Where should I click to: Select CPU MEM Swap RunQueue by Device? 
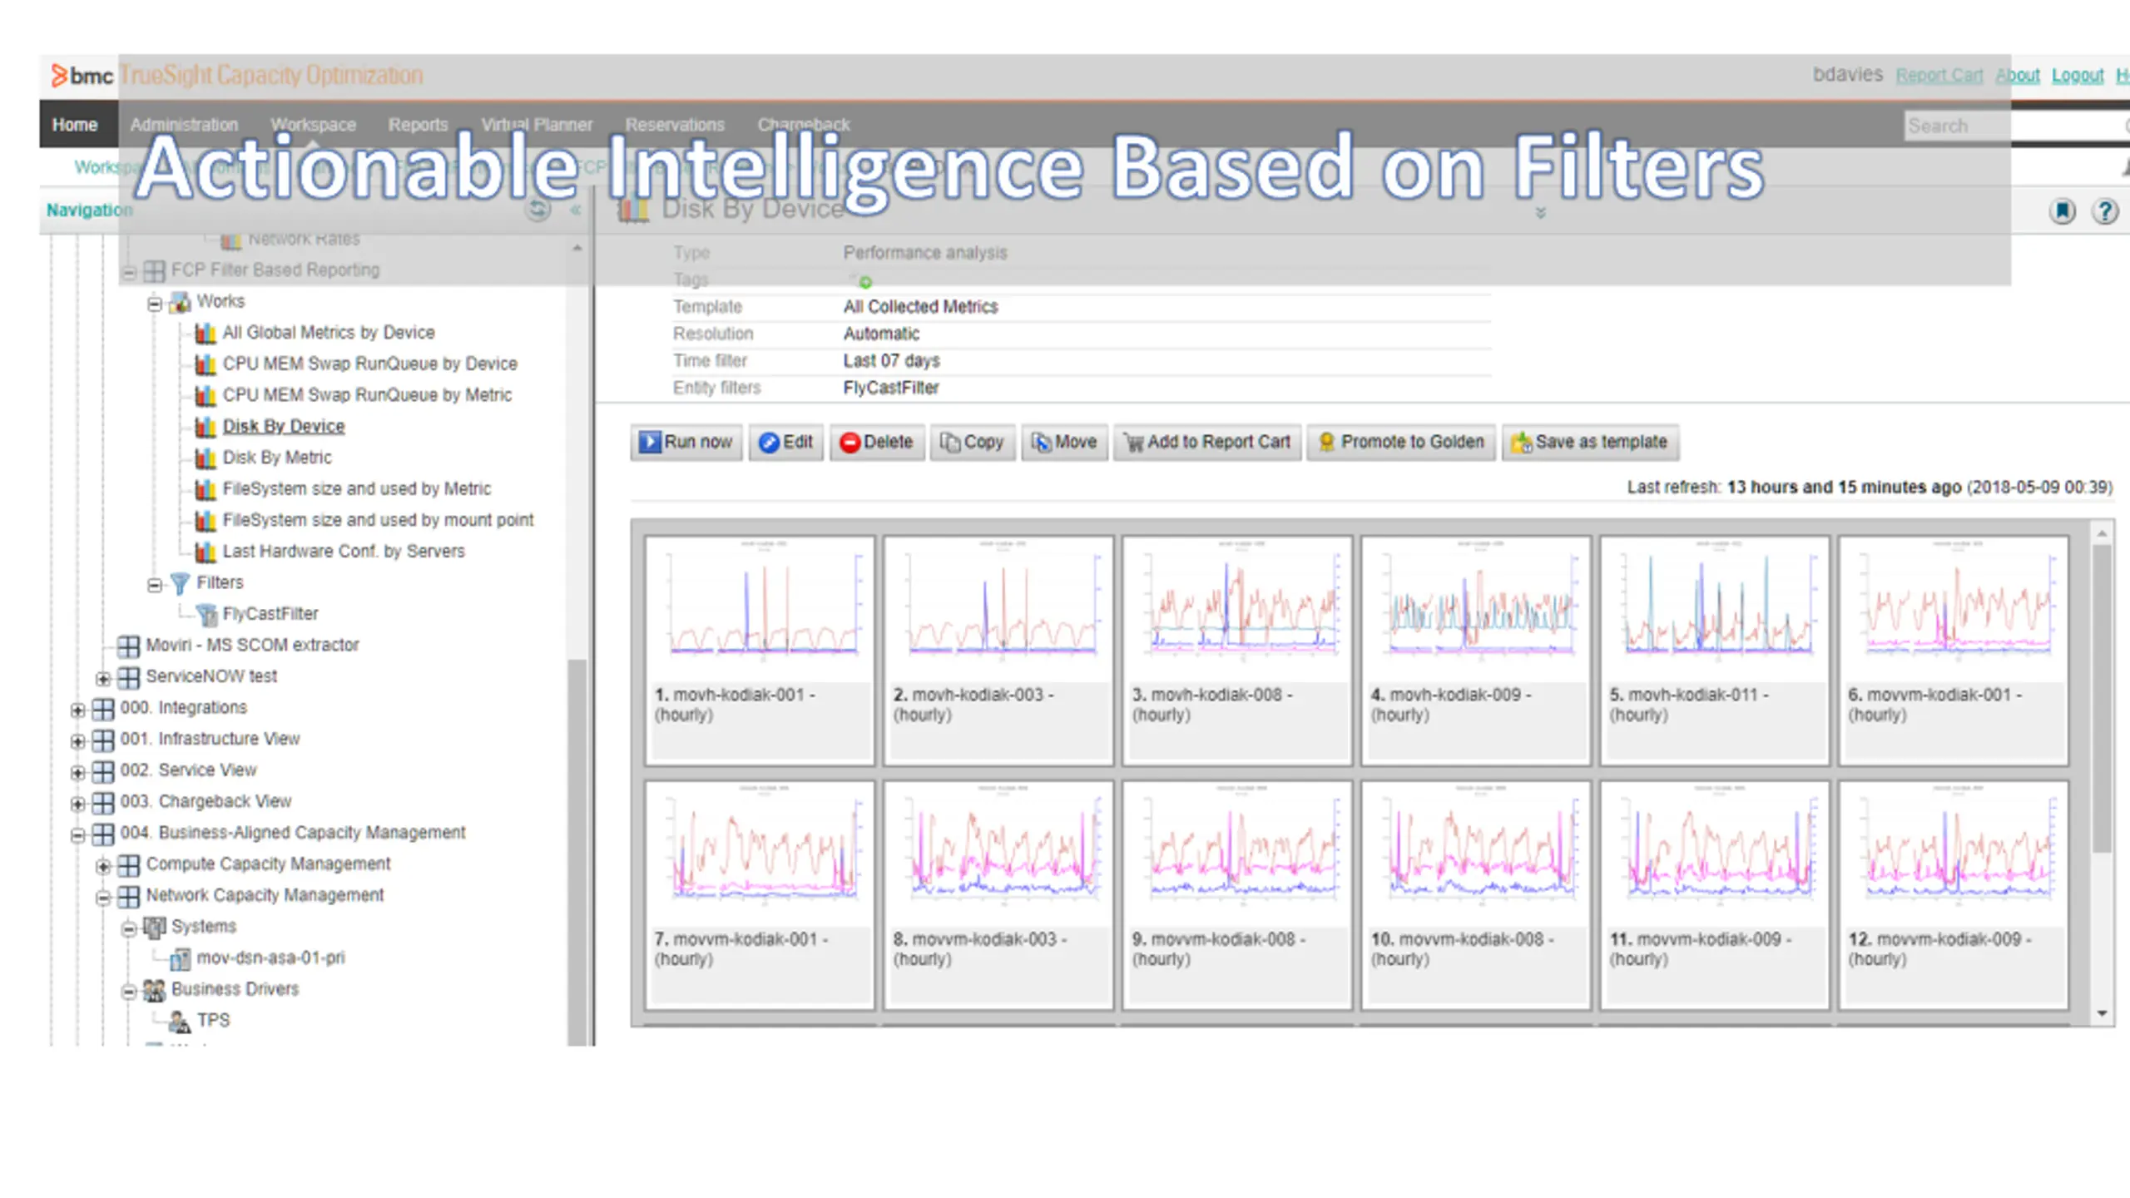369,364
